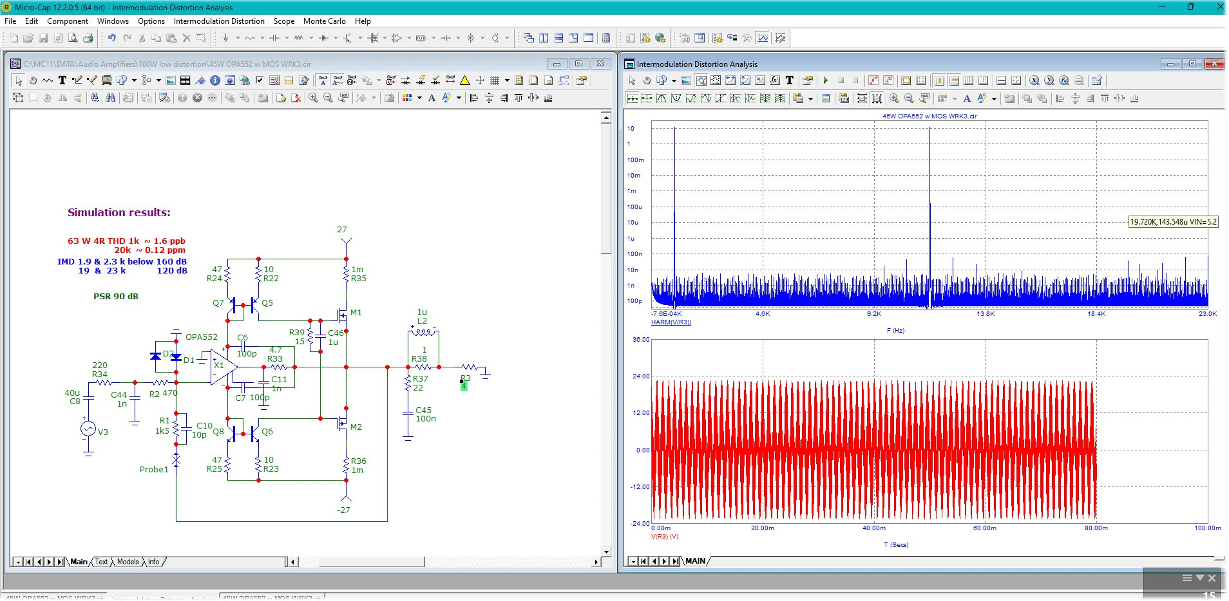
Task: Switch to the Text tab in schematic
Action: [101, 562]
